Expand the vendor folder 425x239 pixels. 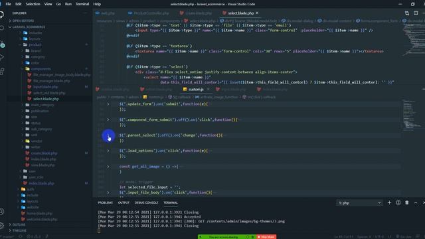37,141
